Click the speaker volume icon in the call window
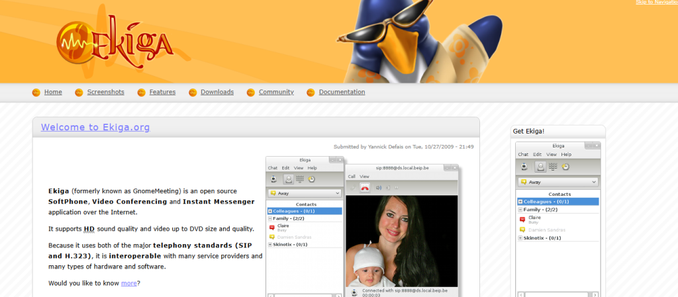Image resolution: width=678 pixels, height=297 pixels. [379, 187]
